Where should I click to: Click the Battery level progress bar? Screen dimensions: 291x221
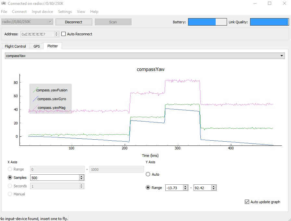(207, 22)
